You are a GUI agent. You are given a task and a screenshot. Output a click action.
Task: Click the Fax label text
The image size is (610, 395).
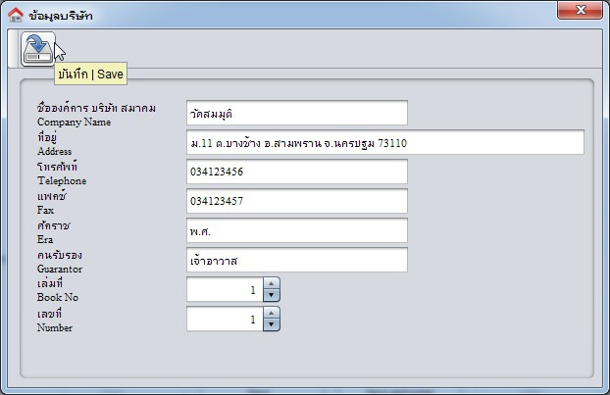tap(45, 210)
